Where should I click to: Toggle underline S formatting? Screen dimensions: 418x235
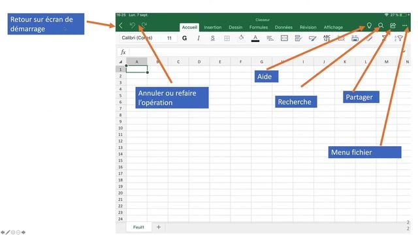pos(212,38)
